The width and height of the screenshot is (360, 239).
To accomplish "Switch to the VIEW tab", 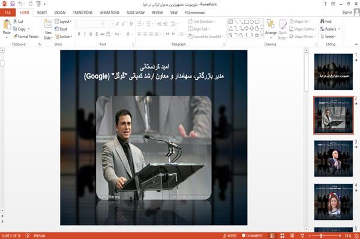I will click(x=174, y=13).
